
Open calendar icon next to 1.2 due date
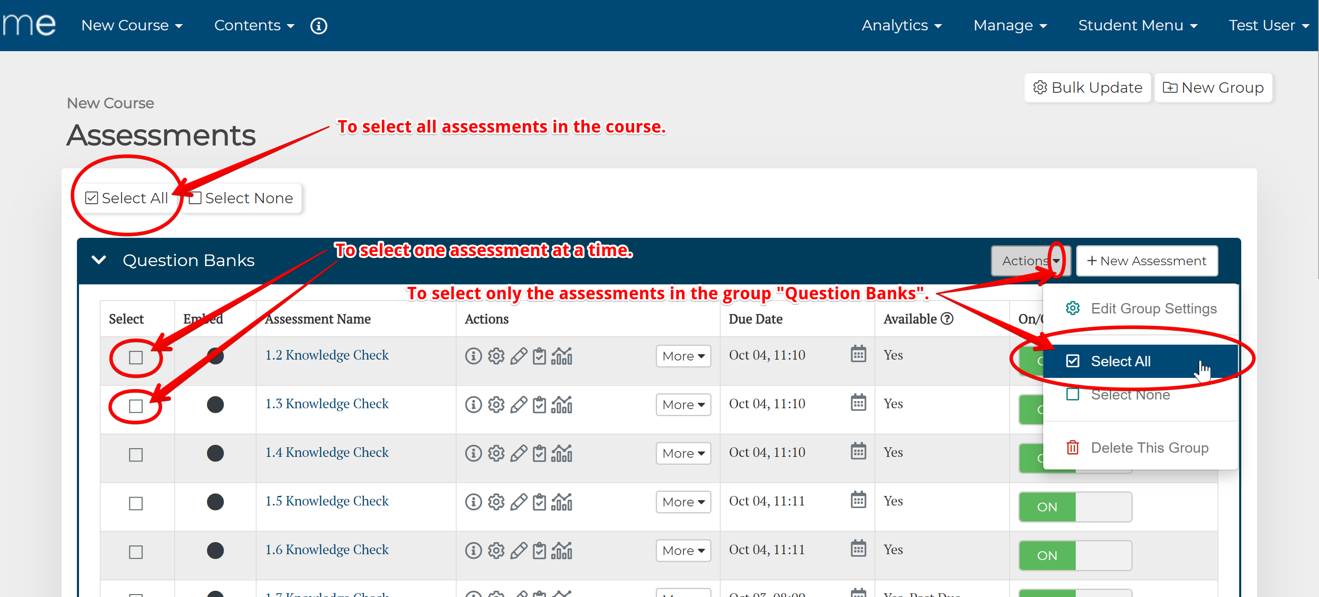[858, 354]
